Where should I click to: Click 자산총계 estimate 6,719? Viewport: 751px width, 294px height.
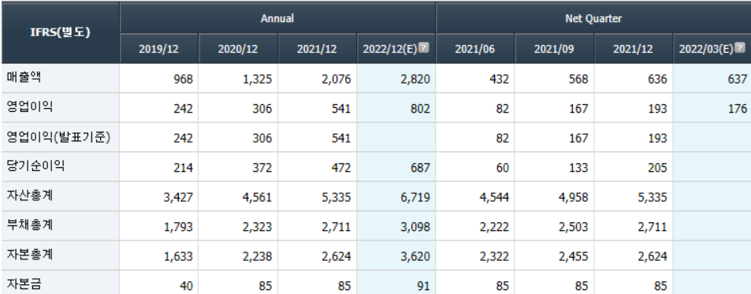(415, 197)
